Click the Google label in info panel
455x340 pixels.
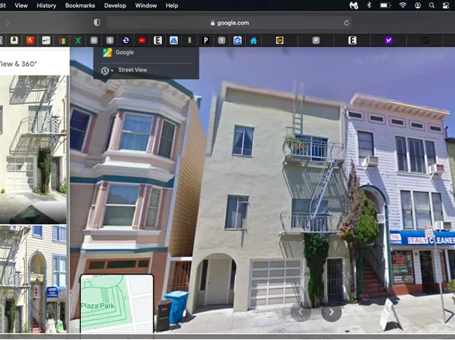tap(124, 53)
